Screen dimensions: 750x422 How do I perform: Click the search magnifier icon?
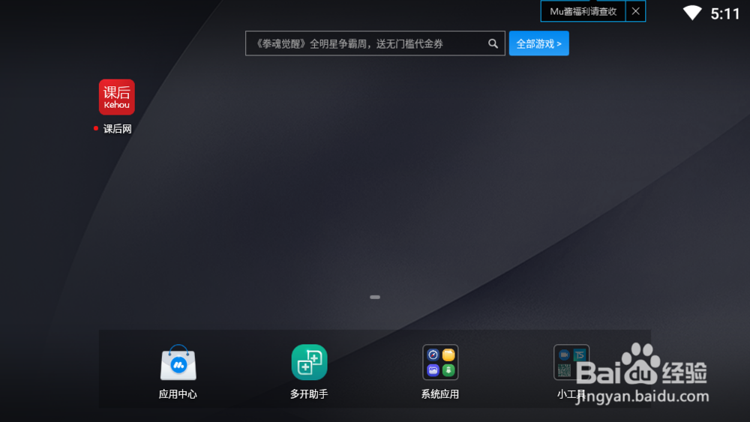click(x=493, y=44)
